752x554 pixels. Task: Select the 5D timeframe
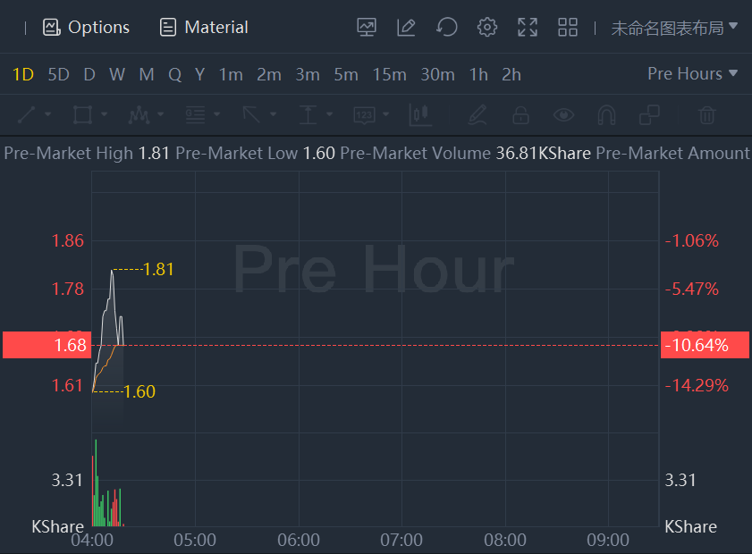pos(58,74)
